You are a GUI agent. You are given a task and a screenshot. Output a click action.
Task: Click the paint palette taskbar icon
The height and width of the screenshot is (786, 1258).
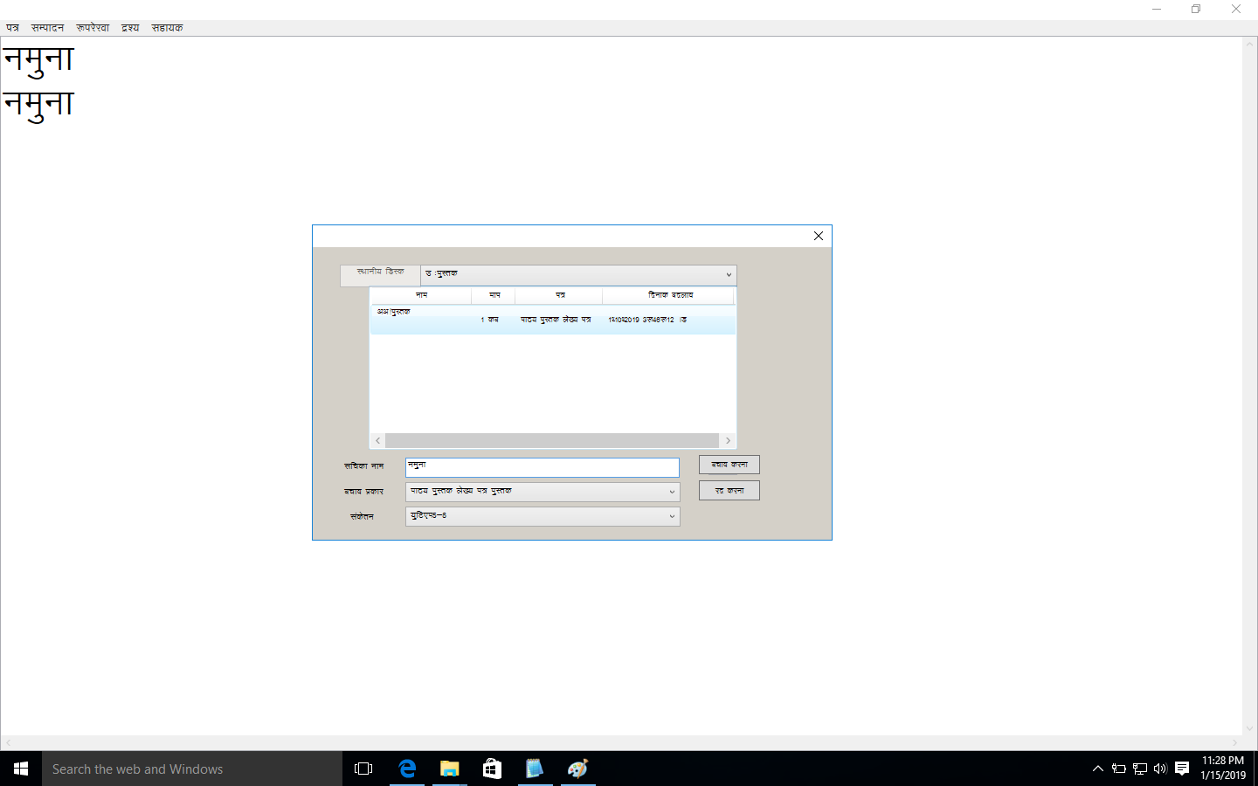click(577, 769)
